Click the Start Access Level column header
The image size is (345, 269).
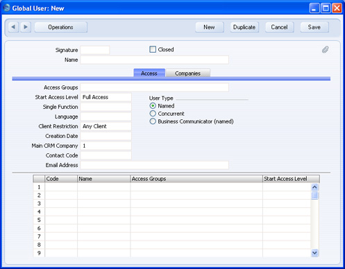pyautogui.click(x=291, y=179)
